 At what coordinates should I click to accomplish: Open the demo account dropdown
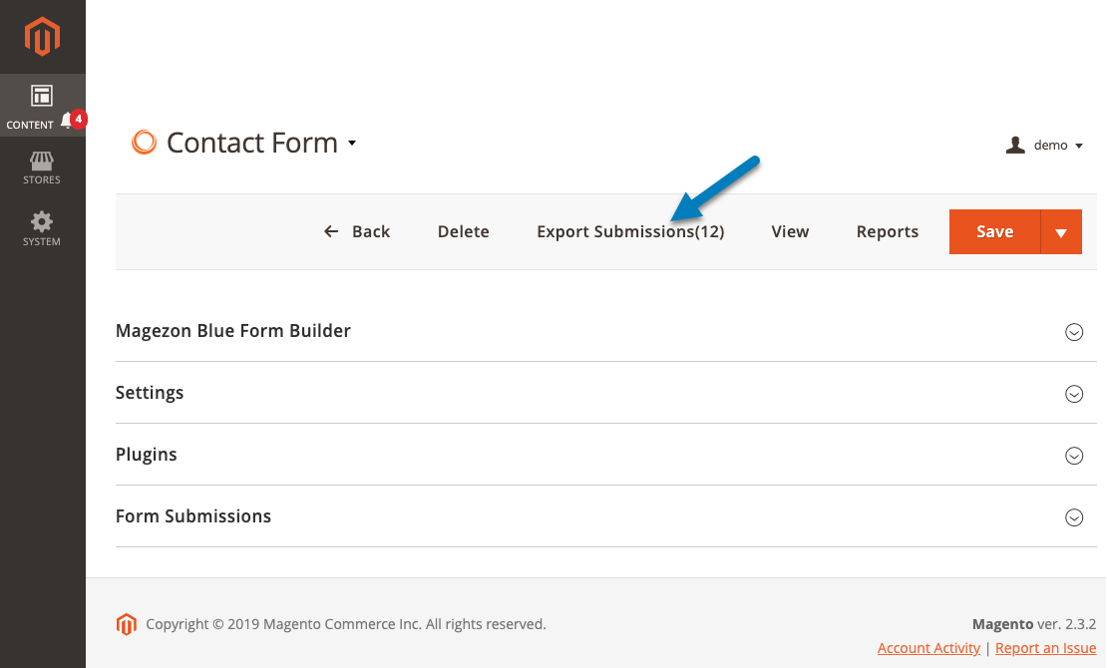point(1057,146)
